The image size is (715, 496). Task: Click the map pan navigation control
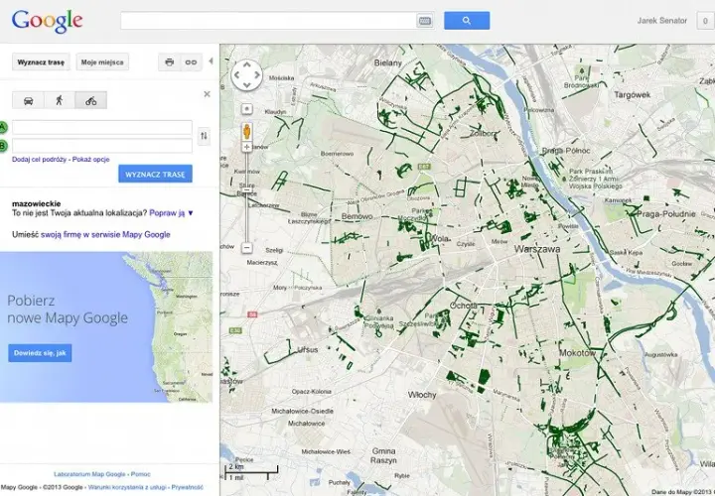246,74
